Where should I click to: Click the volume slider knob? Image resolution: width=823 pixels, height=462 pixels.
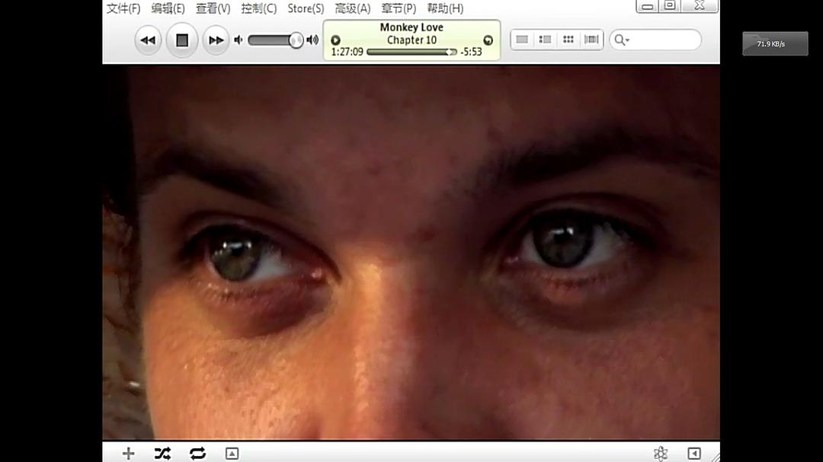296,40
